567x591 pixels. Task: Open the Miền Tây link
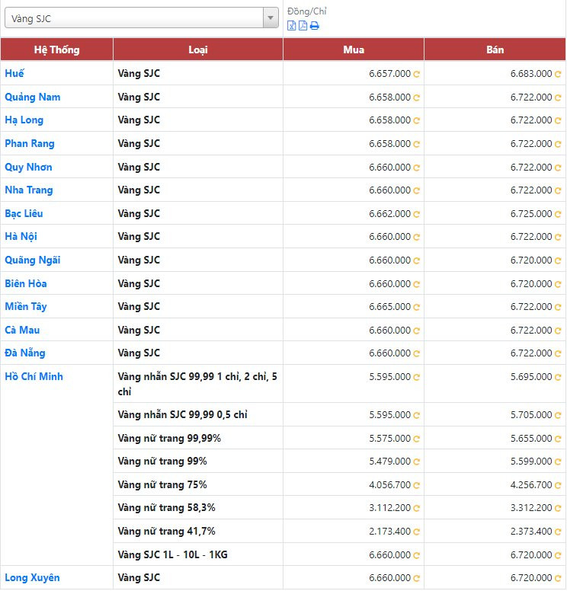click(26, 306)
